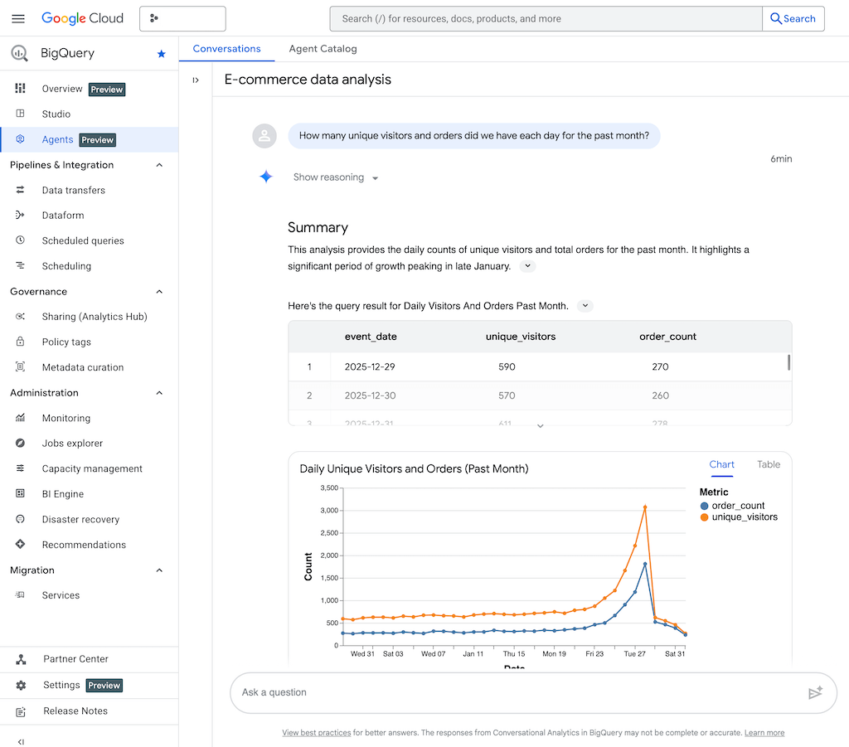
Task: Click the order_count legend color dot
Action: (705, 506)
